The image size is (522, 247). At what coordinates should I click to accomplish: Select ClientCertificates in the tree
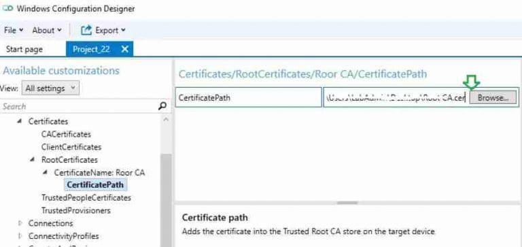tap(71, 147)
